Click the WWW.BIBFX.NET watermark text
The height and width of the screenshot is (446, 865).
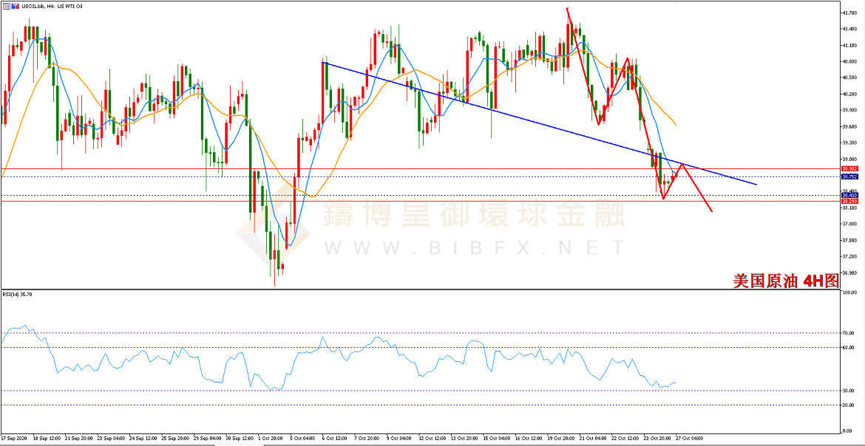475,248
